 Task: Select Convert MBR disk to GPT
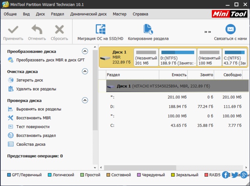(x=50, y=60)
